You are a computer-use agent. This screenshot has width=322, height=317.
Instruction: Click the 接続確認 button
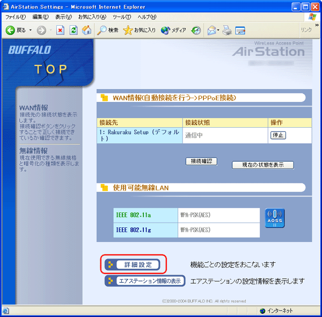(201, 161)
